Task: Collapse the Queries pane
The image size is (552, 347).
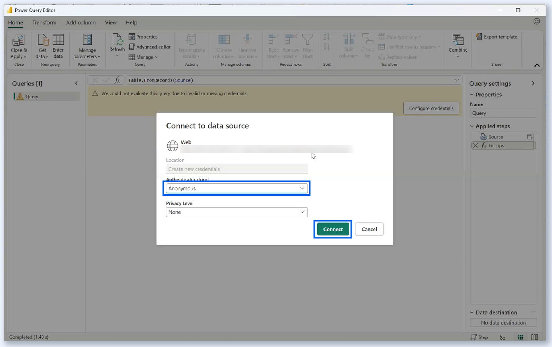Action: point(76,83)
